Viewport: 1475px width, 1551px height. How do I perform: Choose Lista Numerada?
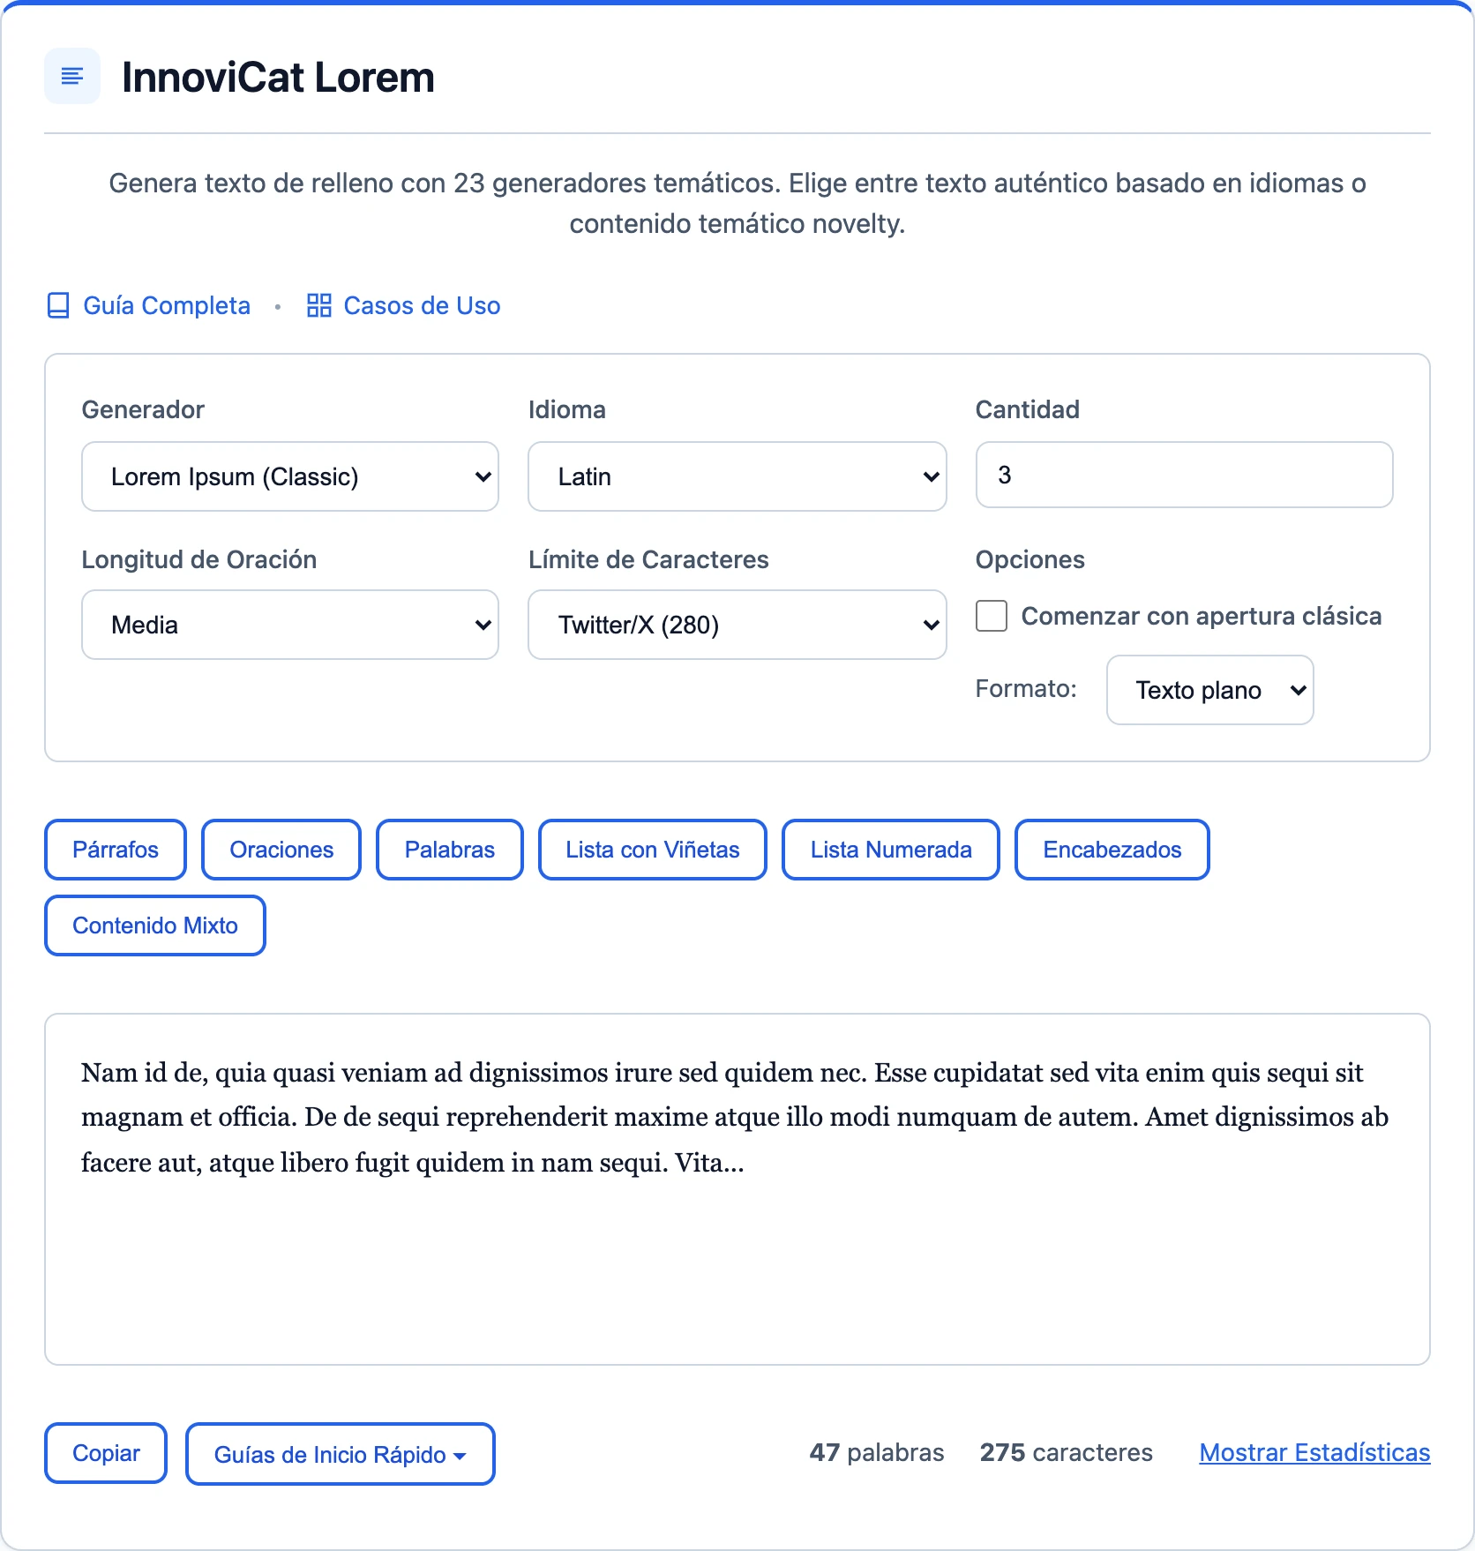[x=891, y=850]
